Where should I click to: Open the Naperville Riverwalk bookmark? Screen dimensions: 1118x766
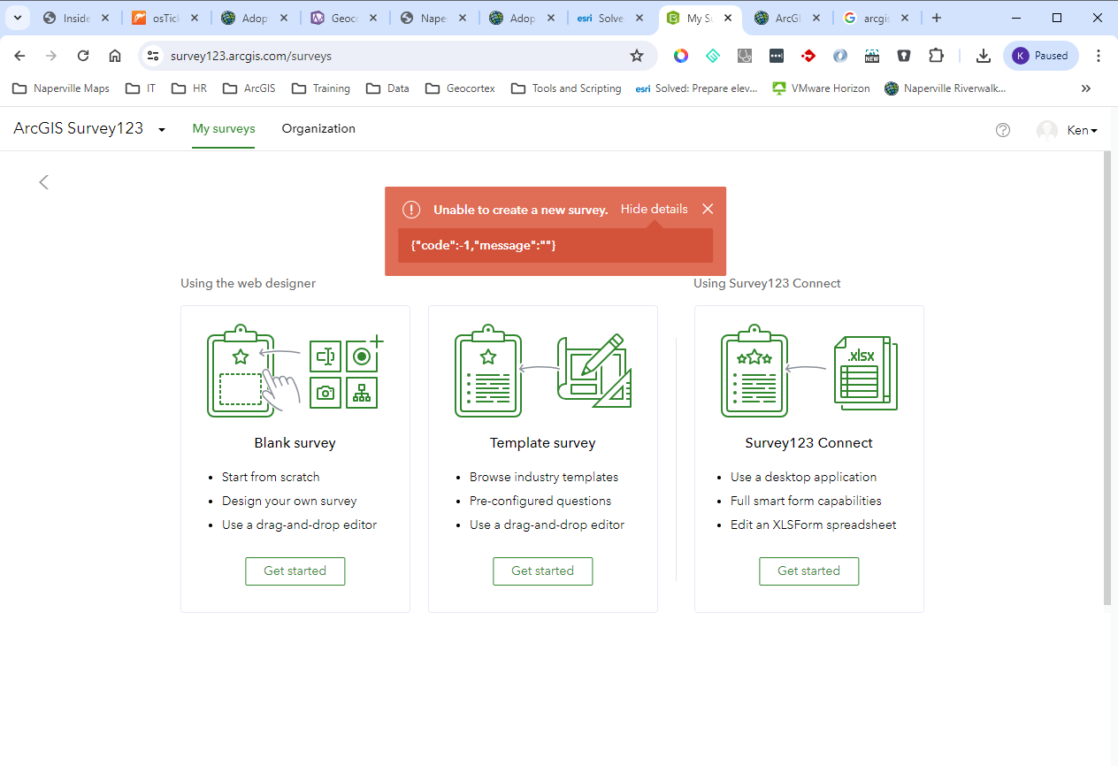point(946,88)
